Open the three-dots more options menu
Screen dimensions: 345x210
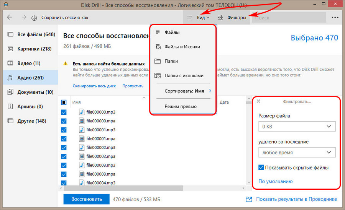click(x=335, y=17)
